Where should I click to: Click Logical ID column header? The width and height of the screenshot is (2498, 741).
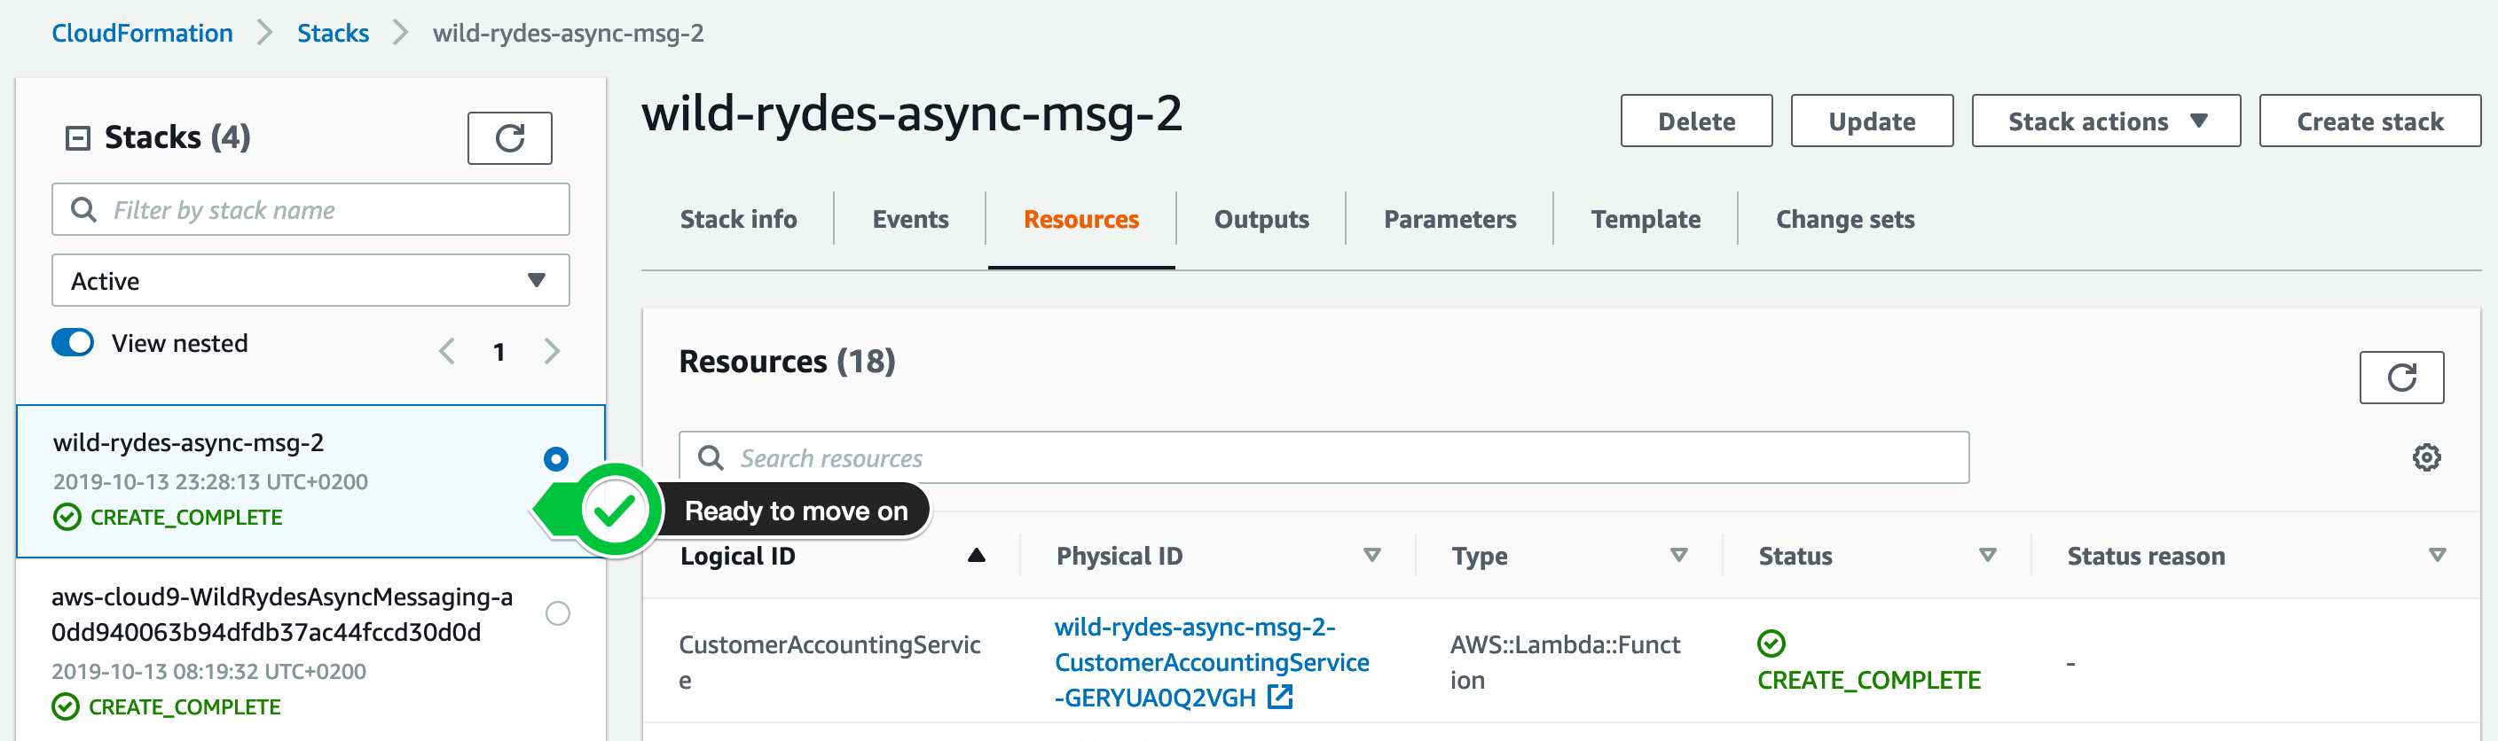point(737,556)
